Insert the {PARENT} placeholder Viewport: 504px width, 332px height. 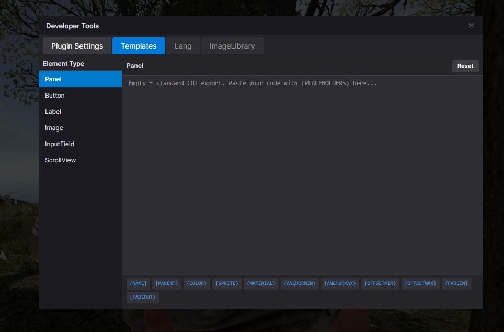pyautogui.click(x=166, y=283)
